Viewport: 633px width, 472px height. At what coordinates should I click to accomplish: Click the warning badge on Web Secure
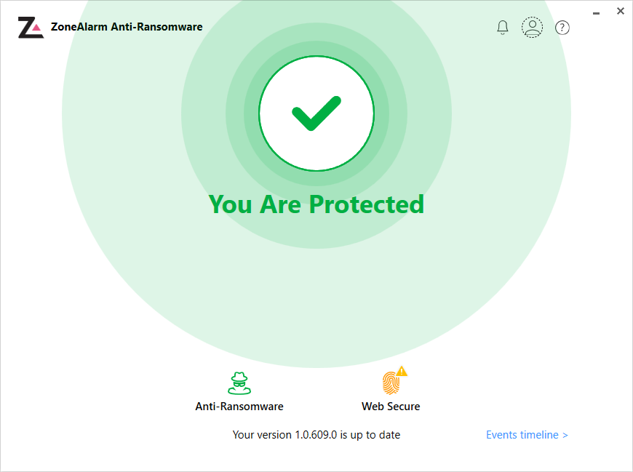[x=402, y=371]
